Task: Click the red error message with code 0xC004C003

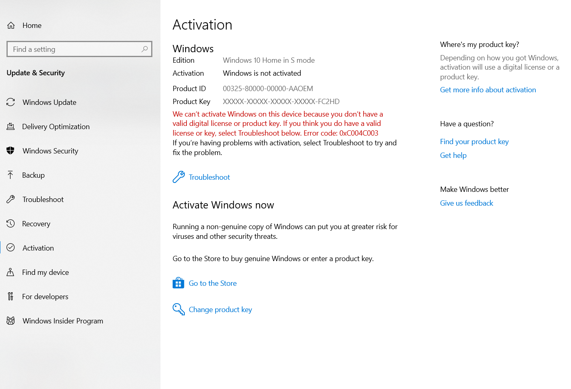Action: tap(278, 123)
